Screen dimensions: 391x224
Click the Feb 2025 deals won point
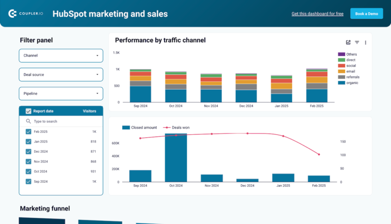319,154
